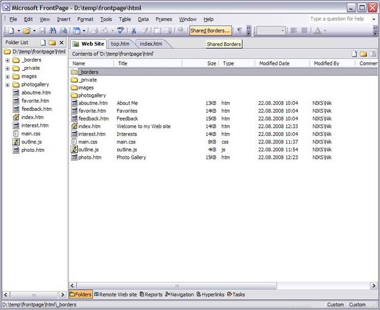Click Up One Level icon in Contents header

pyautogui.click(x=373, y=54)
